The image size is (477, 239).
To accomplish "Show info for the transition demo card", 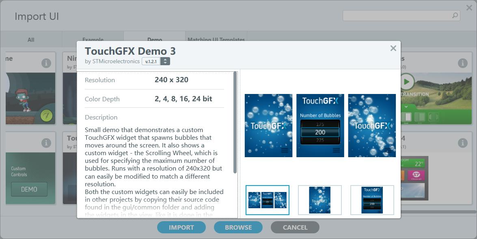I will (463, 63).
